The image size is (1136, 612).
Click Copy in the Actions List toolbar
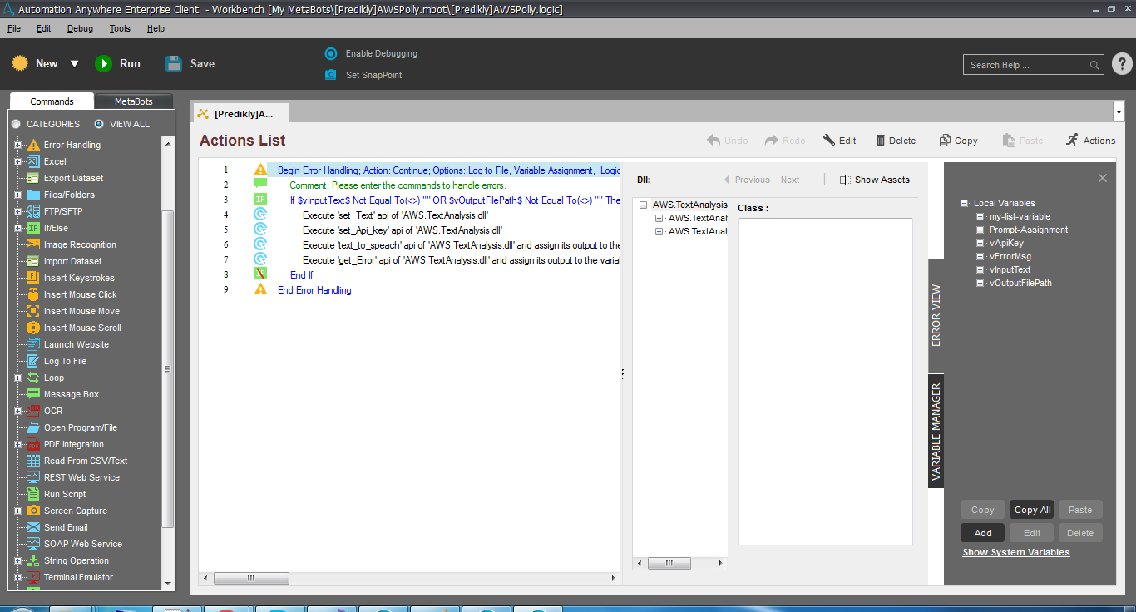958,141
